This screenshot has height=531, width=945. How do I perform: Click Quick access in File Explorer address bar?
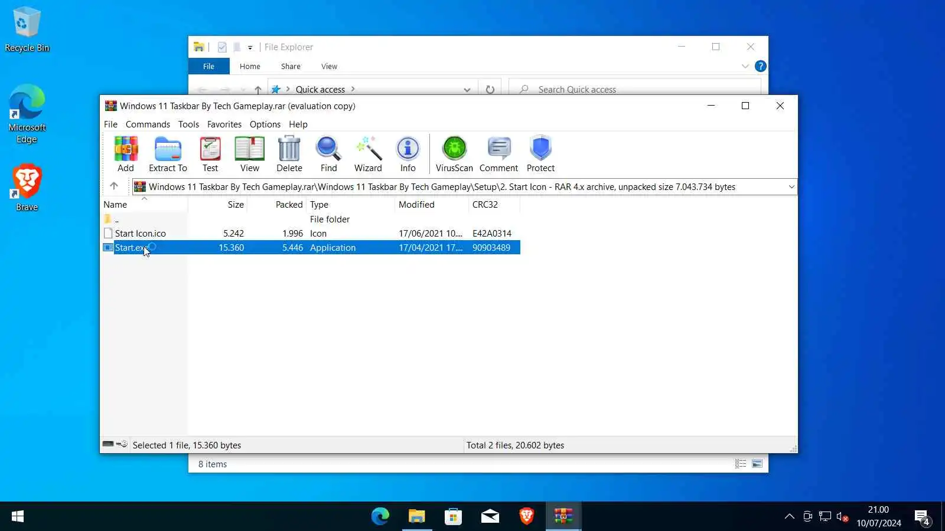tap(320, 89)
